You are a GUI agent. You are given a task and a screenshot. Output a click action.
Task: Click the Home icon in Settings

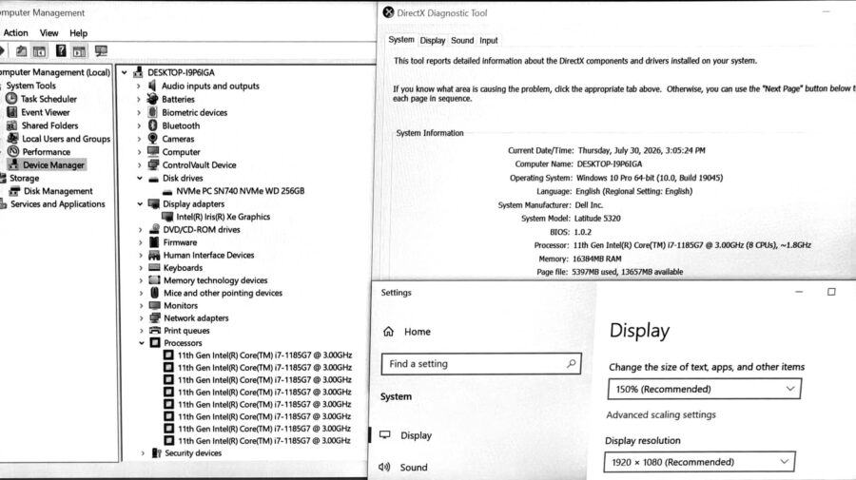click(x=388, y=331)
